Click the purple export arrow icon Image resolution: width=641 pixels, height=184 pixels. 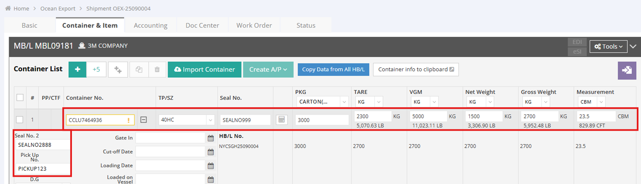click(x=627, y=71)
